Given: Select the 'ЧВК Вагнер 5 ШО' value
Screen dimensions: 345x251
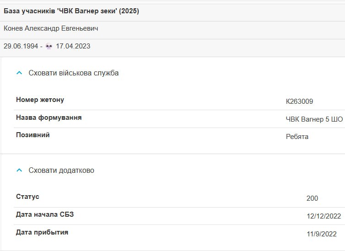Looking at the screenshot, I should 314,119.
